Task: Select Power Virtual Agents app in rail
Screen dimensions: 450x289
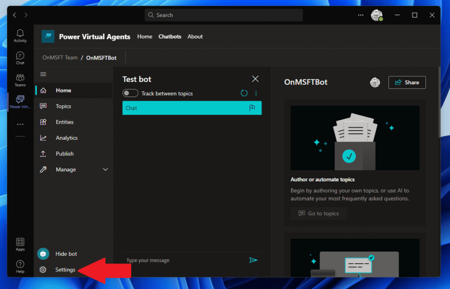Action: tap(20, 102)
